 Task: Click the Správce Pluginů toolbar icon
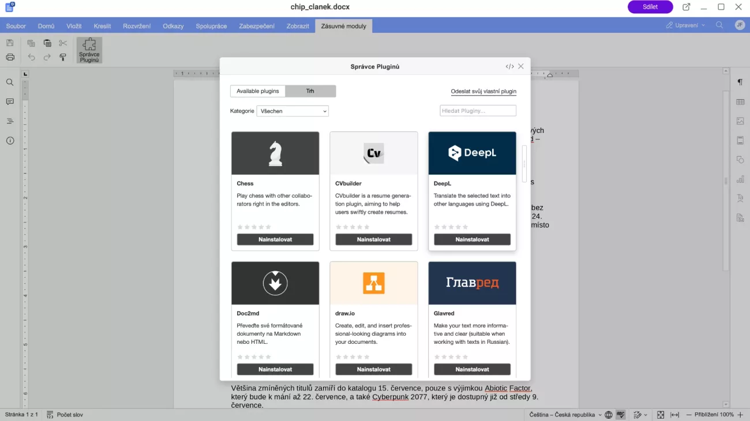89,50
